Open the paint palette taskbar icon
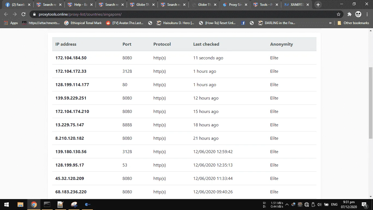The image size is (373, 210). pyautogui.click(x=74, y=204)
